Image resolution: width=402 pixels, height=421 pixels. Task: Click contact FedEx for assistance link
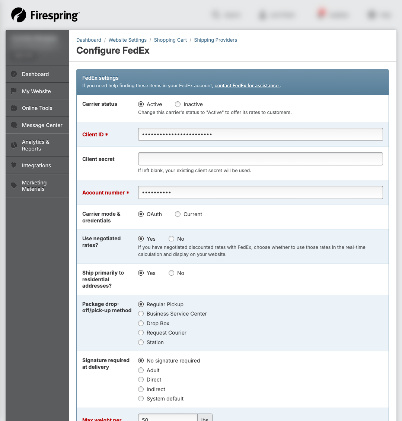(247, 86)
